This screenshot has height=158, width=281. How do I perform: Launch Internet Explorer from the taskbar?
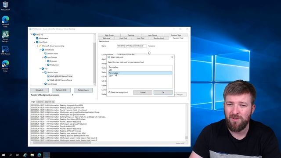tap(25, 155)
